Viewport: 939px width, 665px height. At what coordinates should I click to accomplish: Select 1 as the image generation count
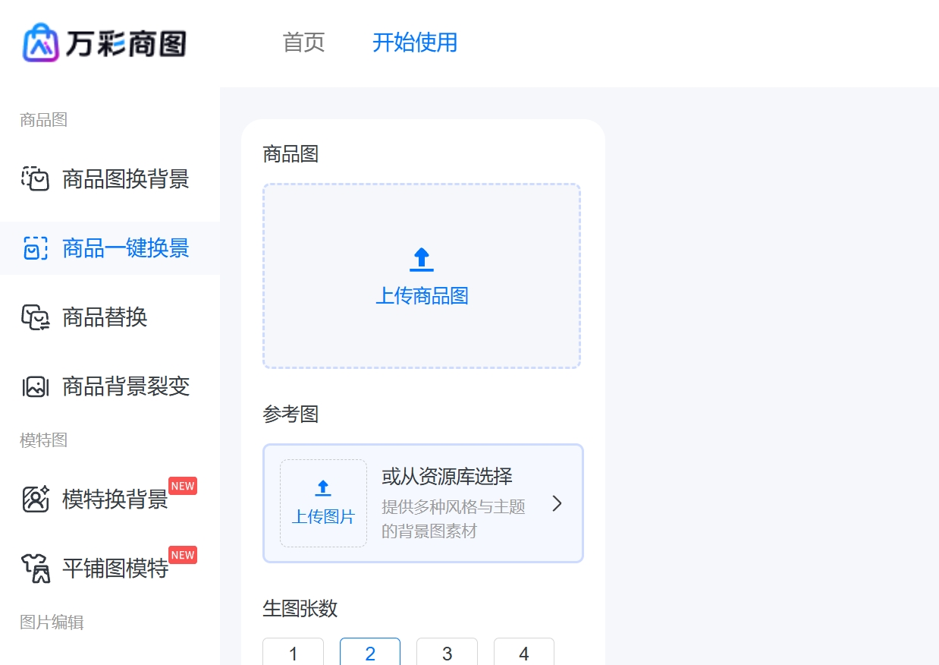tap(293, 654)
